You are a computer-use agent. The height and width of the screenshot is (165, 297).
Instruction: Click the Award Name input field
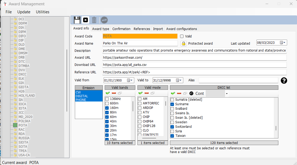(140, 43)
